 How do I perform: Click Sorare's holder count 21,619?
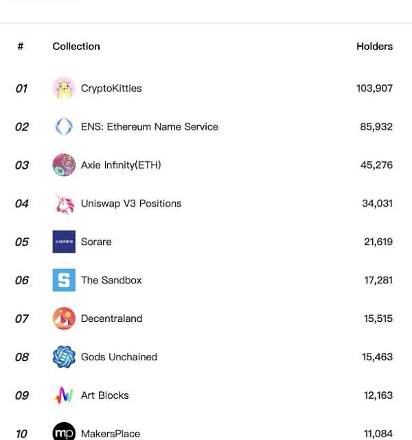click(378, 242)
